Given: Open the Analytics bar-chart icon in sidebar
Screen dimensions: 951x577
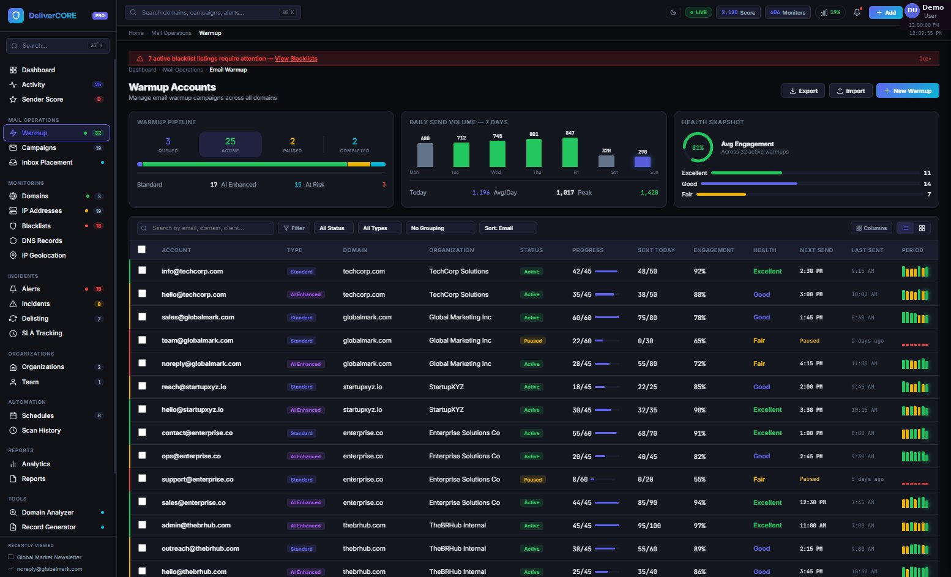Looking at the screenshot, I should tap(13, 464).
